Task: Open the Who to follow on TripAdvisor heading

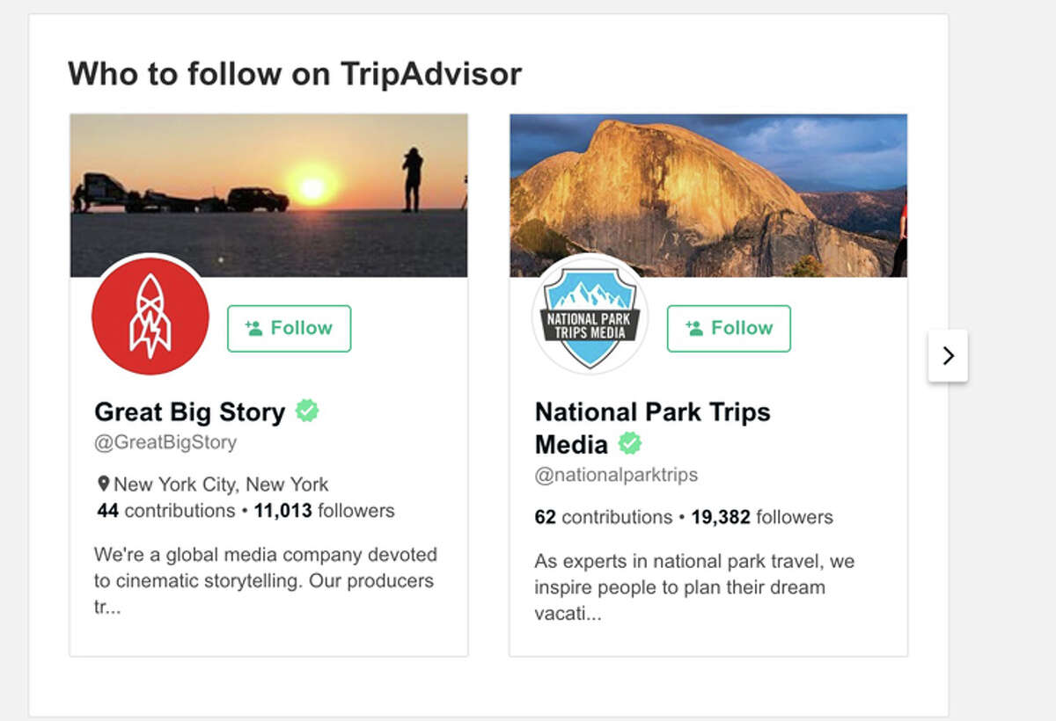Action: click(296, 74)
